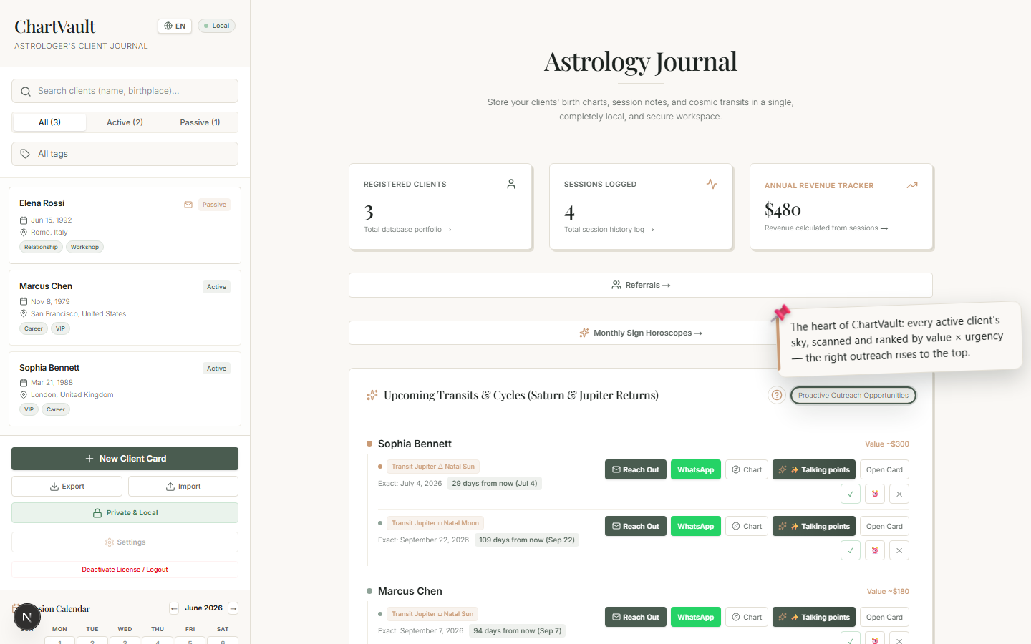Click the 109 days from now (Sep 22) badge
Image resolution: width=1031 pixels, height=644 pixels.
point(527,540)
